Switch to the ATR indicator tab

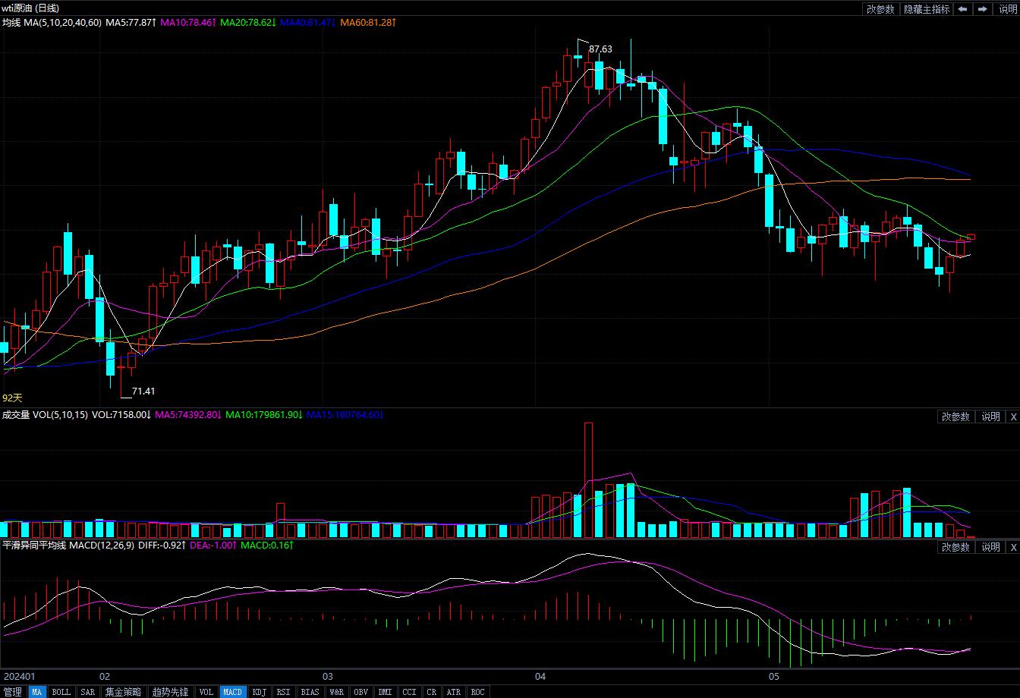point(454,692)
